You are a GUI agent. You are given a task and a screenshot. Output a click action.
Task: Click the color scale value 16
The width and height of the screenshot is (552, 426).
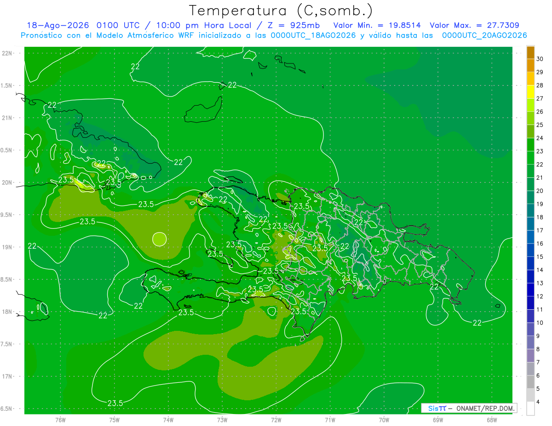coord(540,244)
